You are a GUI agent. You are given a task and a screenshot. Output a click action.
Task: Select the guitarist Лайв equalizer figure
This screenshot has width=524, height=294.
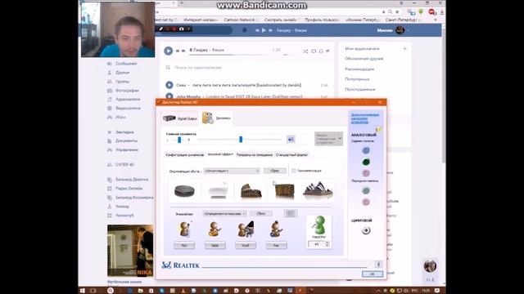[x=215, y=229]
